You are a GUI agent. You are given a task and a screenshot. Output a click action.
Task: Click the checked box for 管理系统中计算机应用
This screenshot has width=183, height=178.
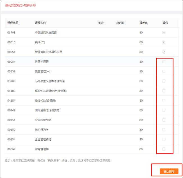164,52
